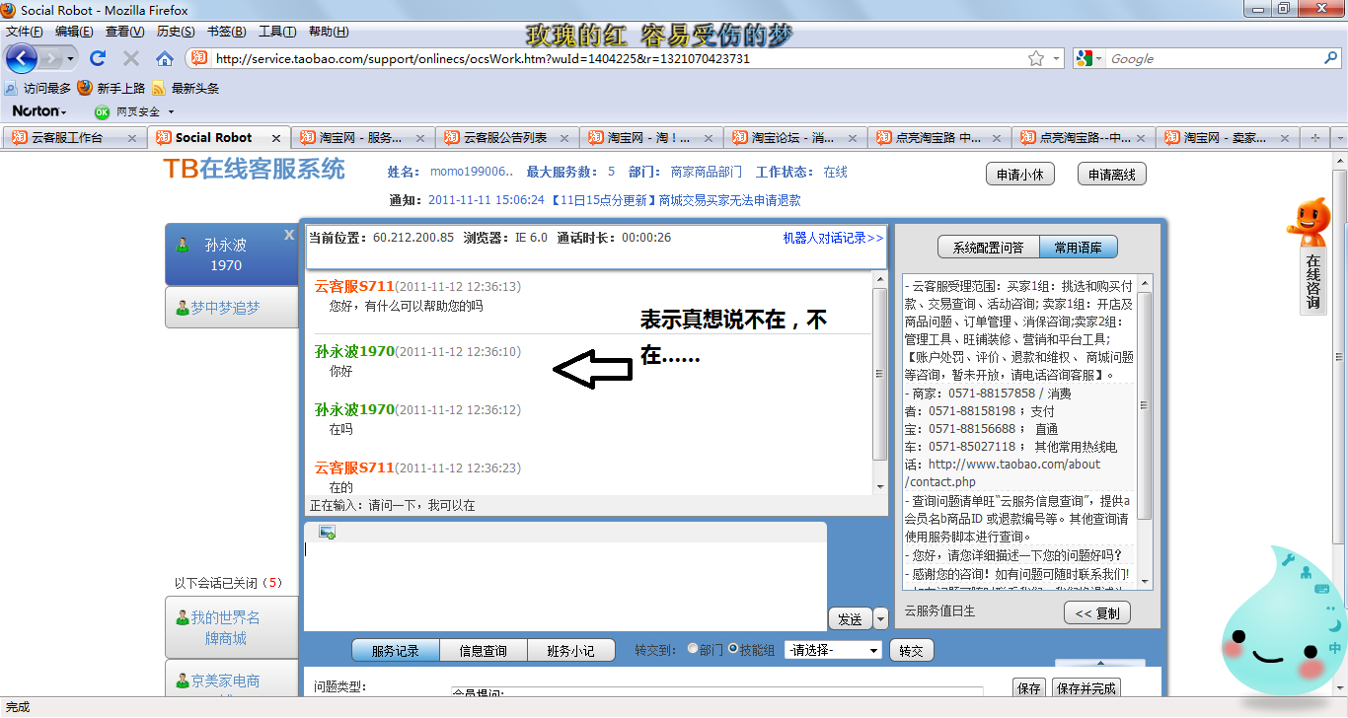
Task: Send the message with 发送 button
Action: tap(850, 619)
